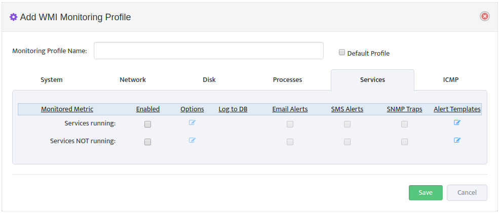This screenshot has width=499, height=213.
Task: Toggle SNMP Traps for Services running
Action: click(x=404, y=124)
